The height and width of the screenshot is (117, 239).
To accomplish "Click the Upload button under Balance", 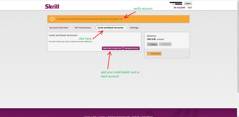I will tap(152, 44).
